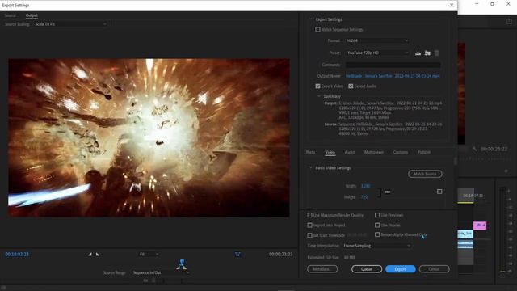Uncheck the Export Audio checkbox
Viewport: 517px width, 291px height.
(x=351, y=86)
